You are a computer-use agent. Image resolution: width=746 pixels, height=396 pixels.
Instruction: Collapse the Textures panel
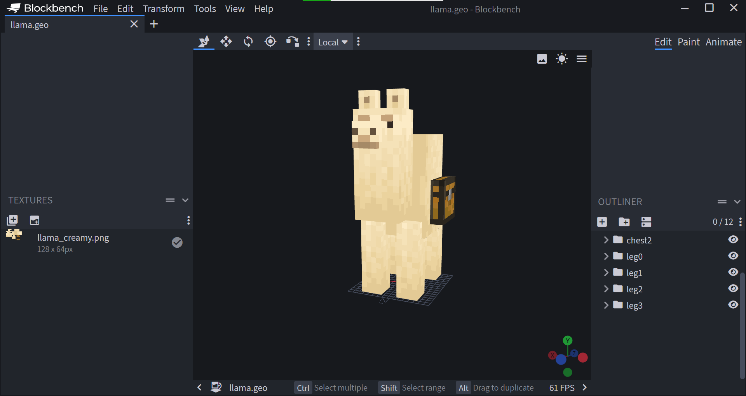coord(185,200)
